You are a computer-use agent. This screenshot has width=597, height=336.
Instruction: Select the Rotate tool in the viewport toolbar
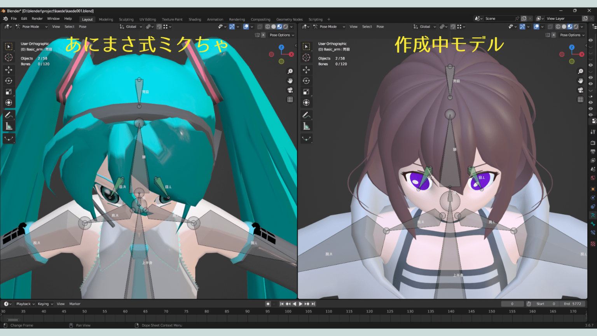tap(9, 80)
